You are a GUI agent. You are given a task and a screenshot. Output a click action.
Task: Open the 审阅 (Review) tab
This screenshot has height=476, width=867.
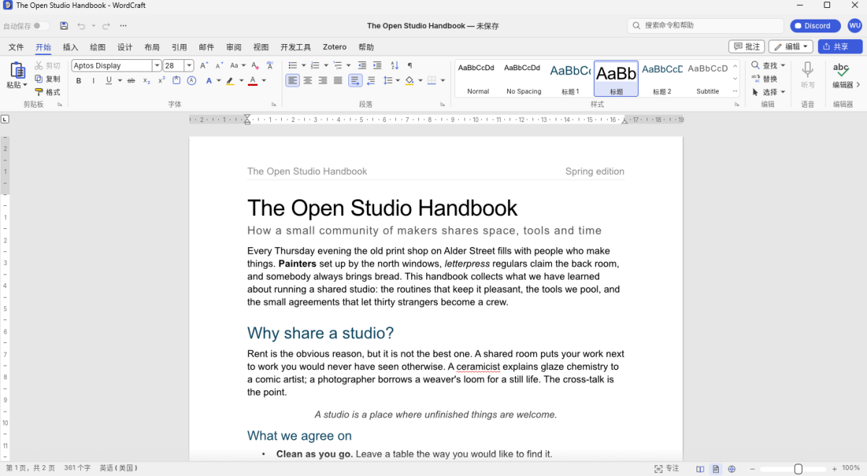point(233,47)
